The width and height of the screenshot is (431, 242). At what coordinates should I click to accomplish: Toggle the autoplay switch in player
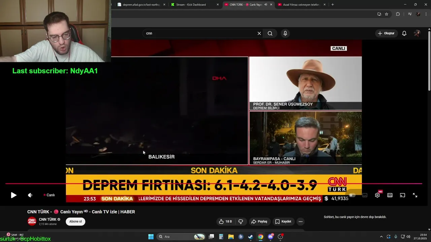(x=352, y=195)
